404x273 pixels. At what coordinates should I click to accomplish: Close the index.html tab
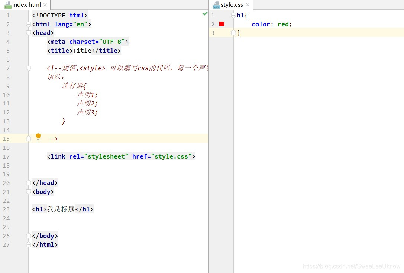(45, 5)
